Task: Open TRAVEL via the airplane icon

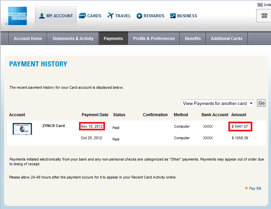Action: pyautogui.click(x=110, y=15)
